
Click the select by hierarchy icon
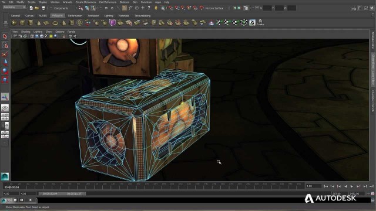coord(81,8)
